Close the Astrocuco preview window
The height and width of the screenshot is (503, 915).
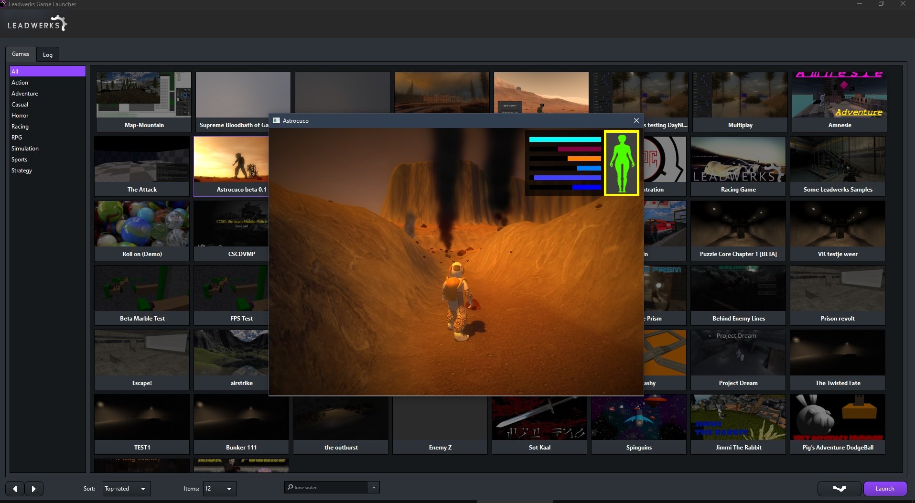click(x=636, y=120)
